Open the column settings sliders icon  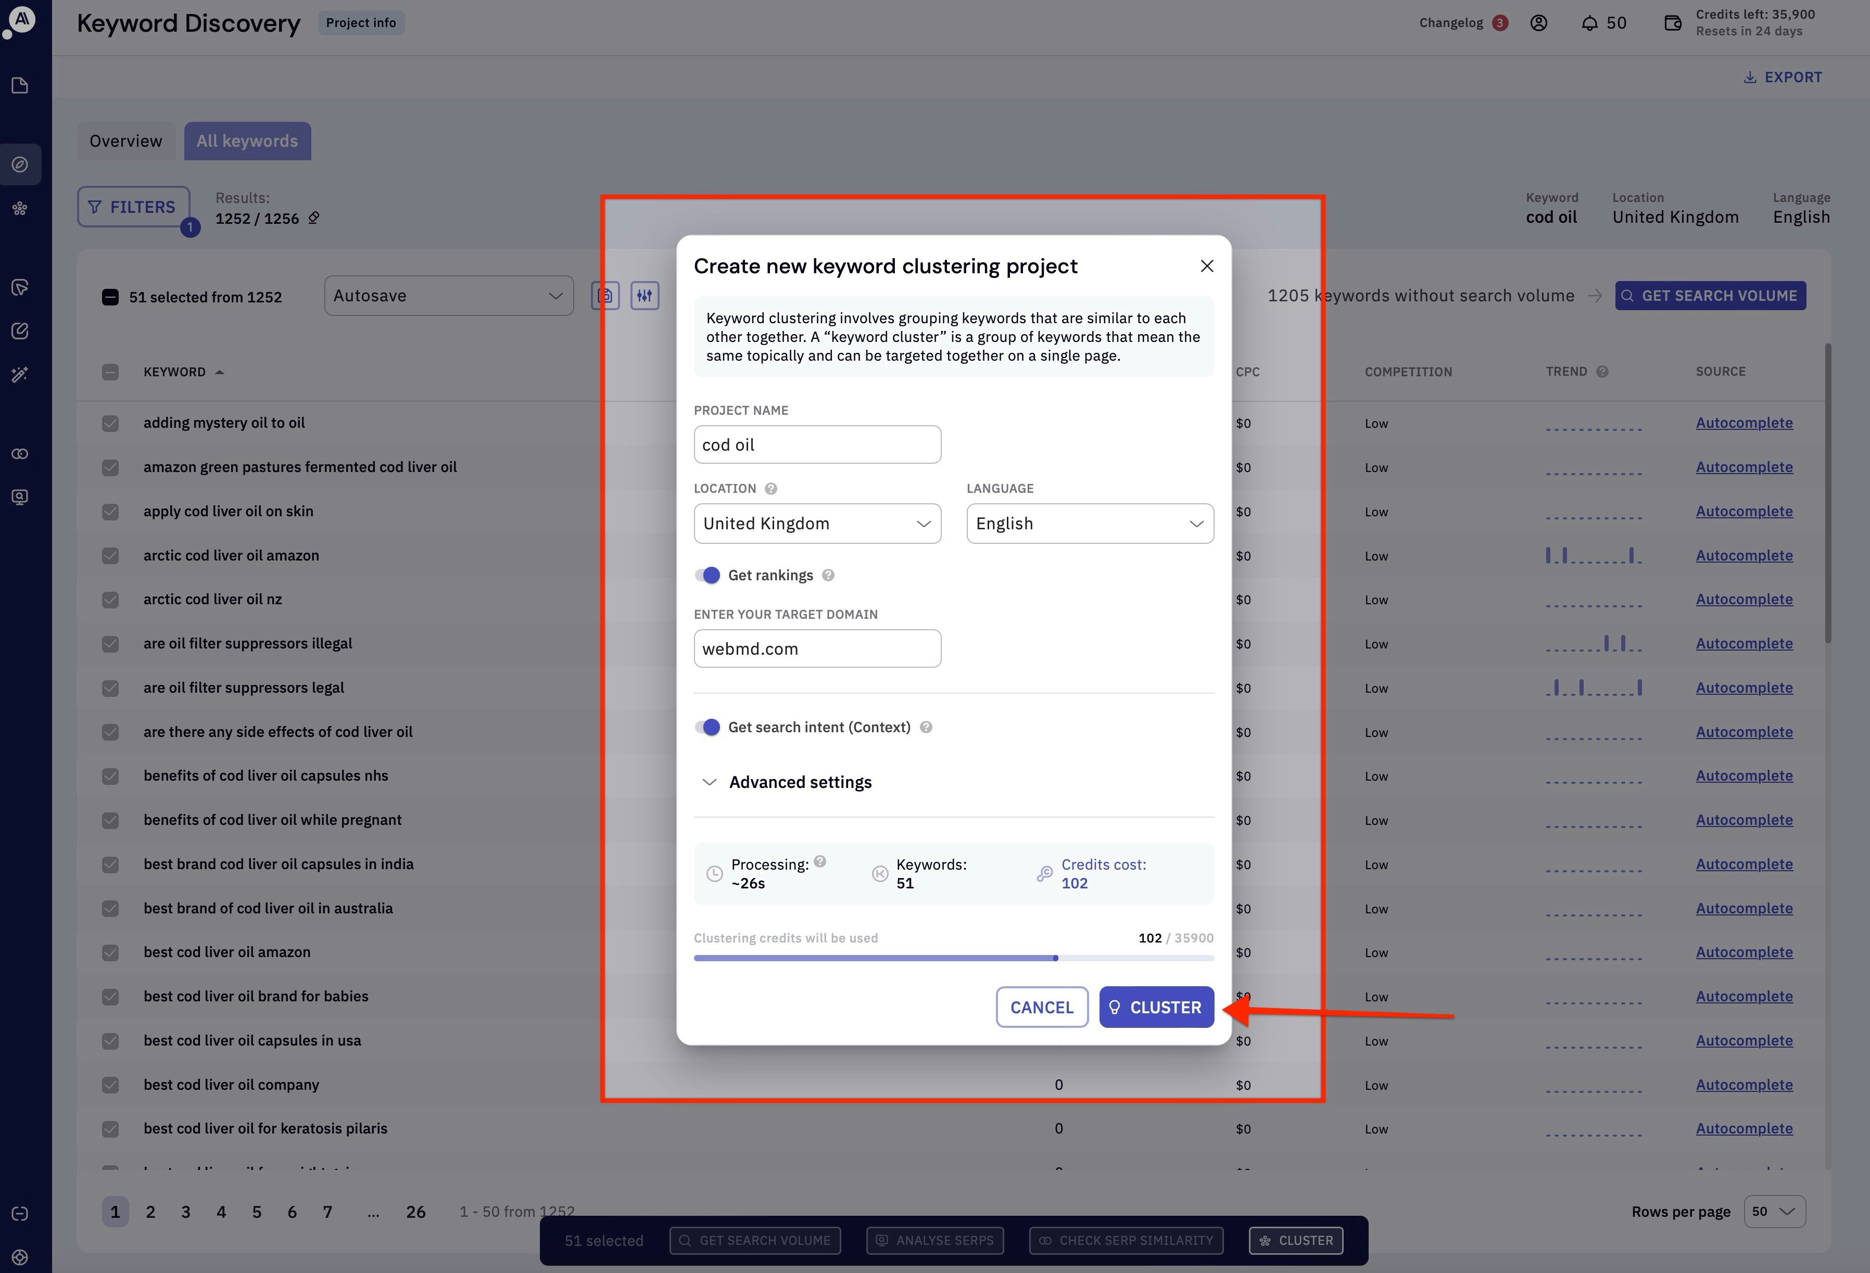[x=645, y=296]
